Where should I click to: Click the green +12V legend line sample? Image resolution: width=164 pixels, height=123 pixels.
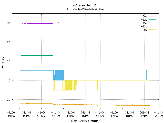152,19
